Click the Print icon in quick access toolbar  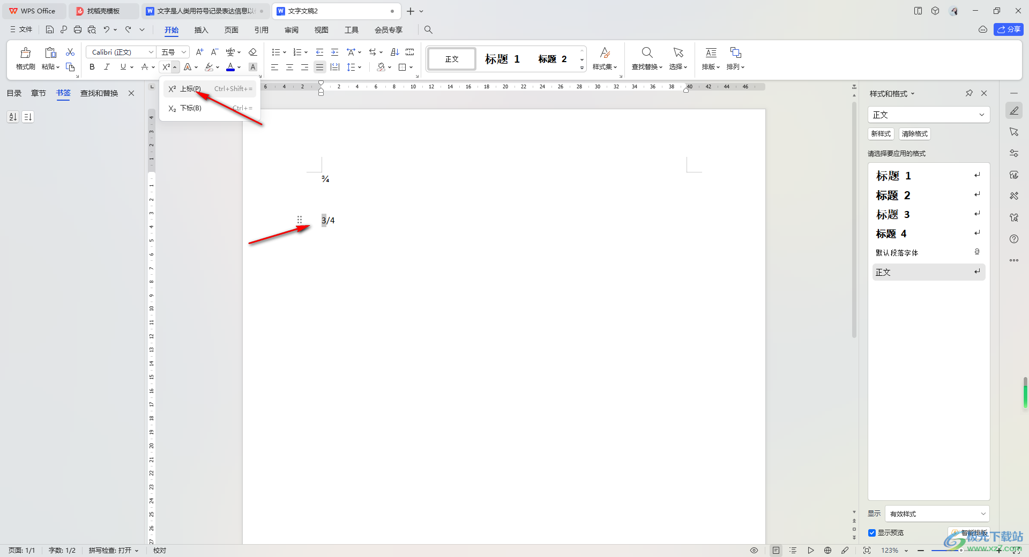click(78, 29)
